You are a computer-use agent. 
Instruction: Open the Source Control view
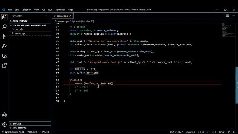4,36
